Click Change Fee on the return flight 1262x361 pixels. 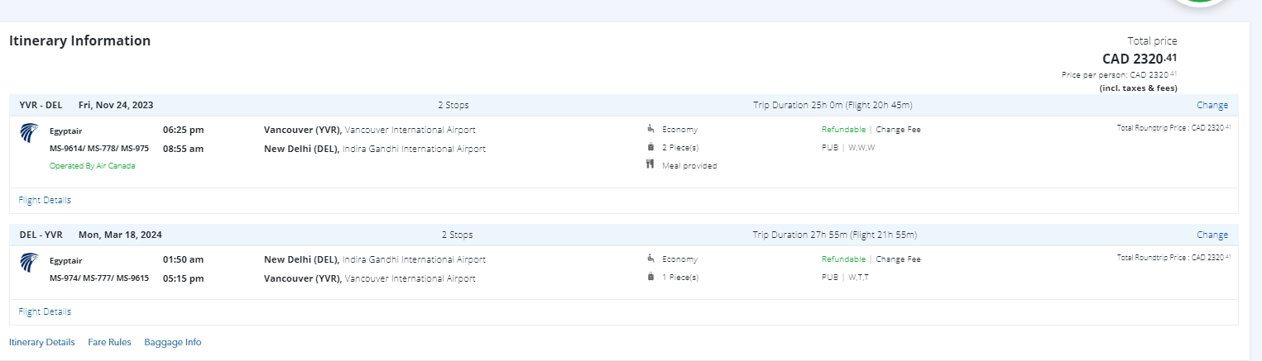pyautogui.click(x=898, y=259)
